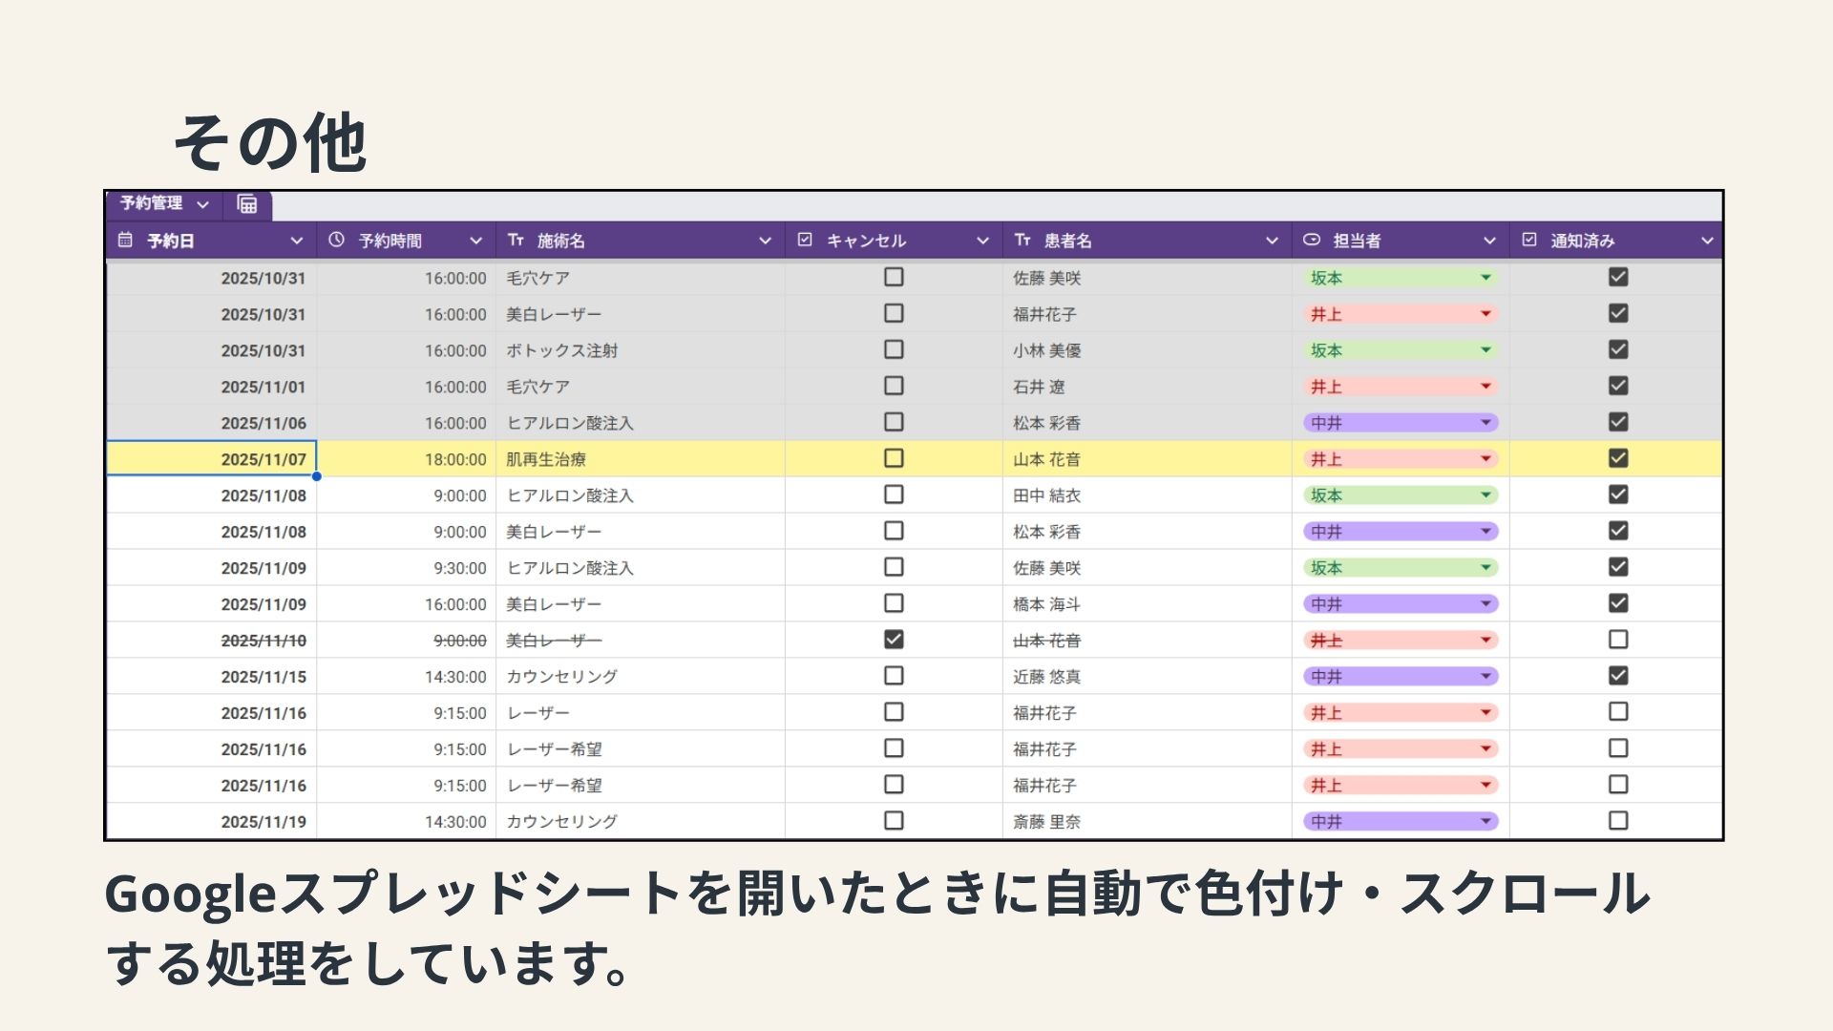Click the calendar icon in 予約日 header
The image size is (1833, 1031).
click(x=125, y=240)
